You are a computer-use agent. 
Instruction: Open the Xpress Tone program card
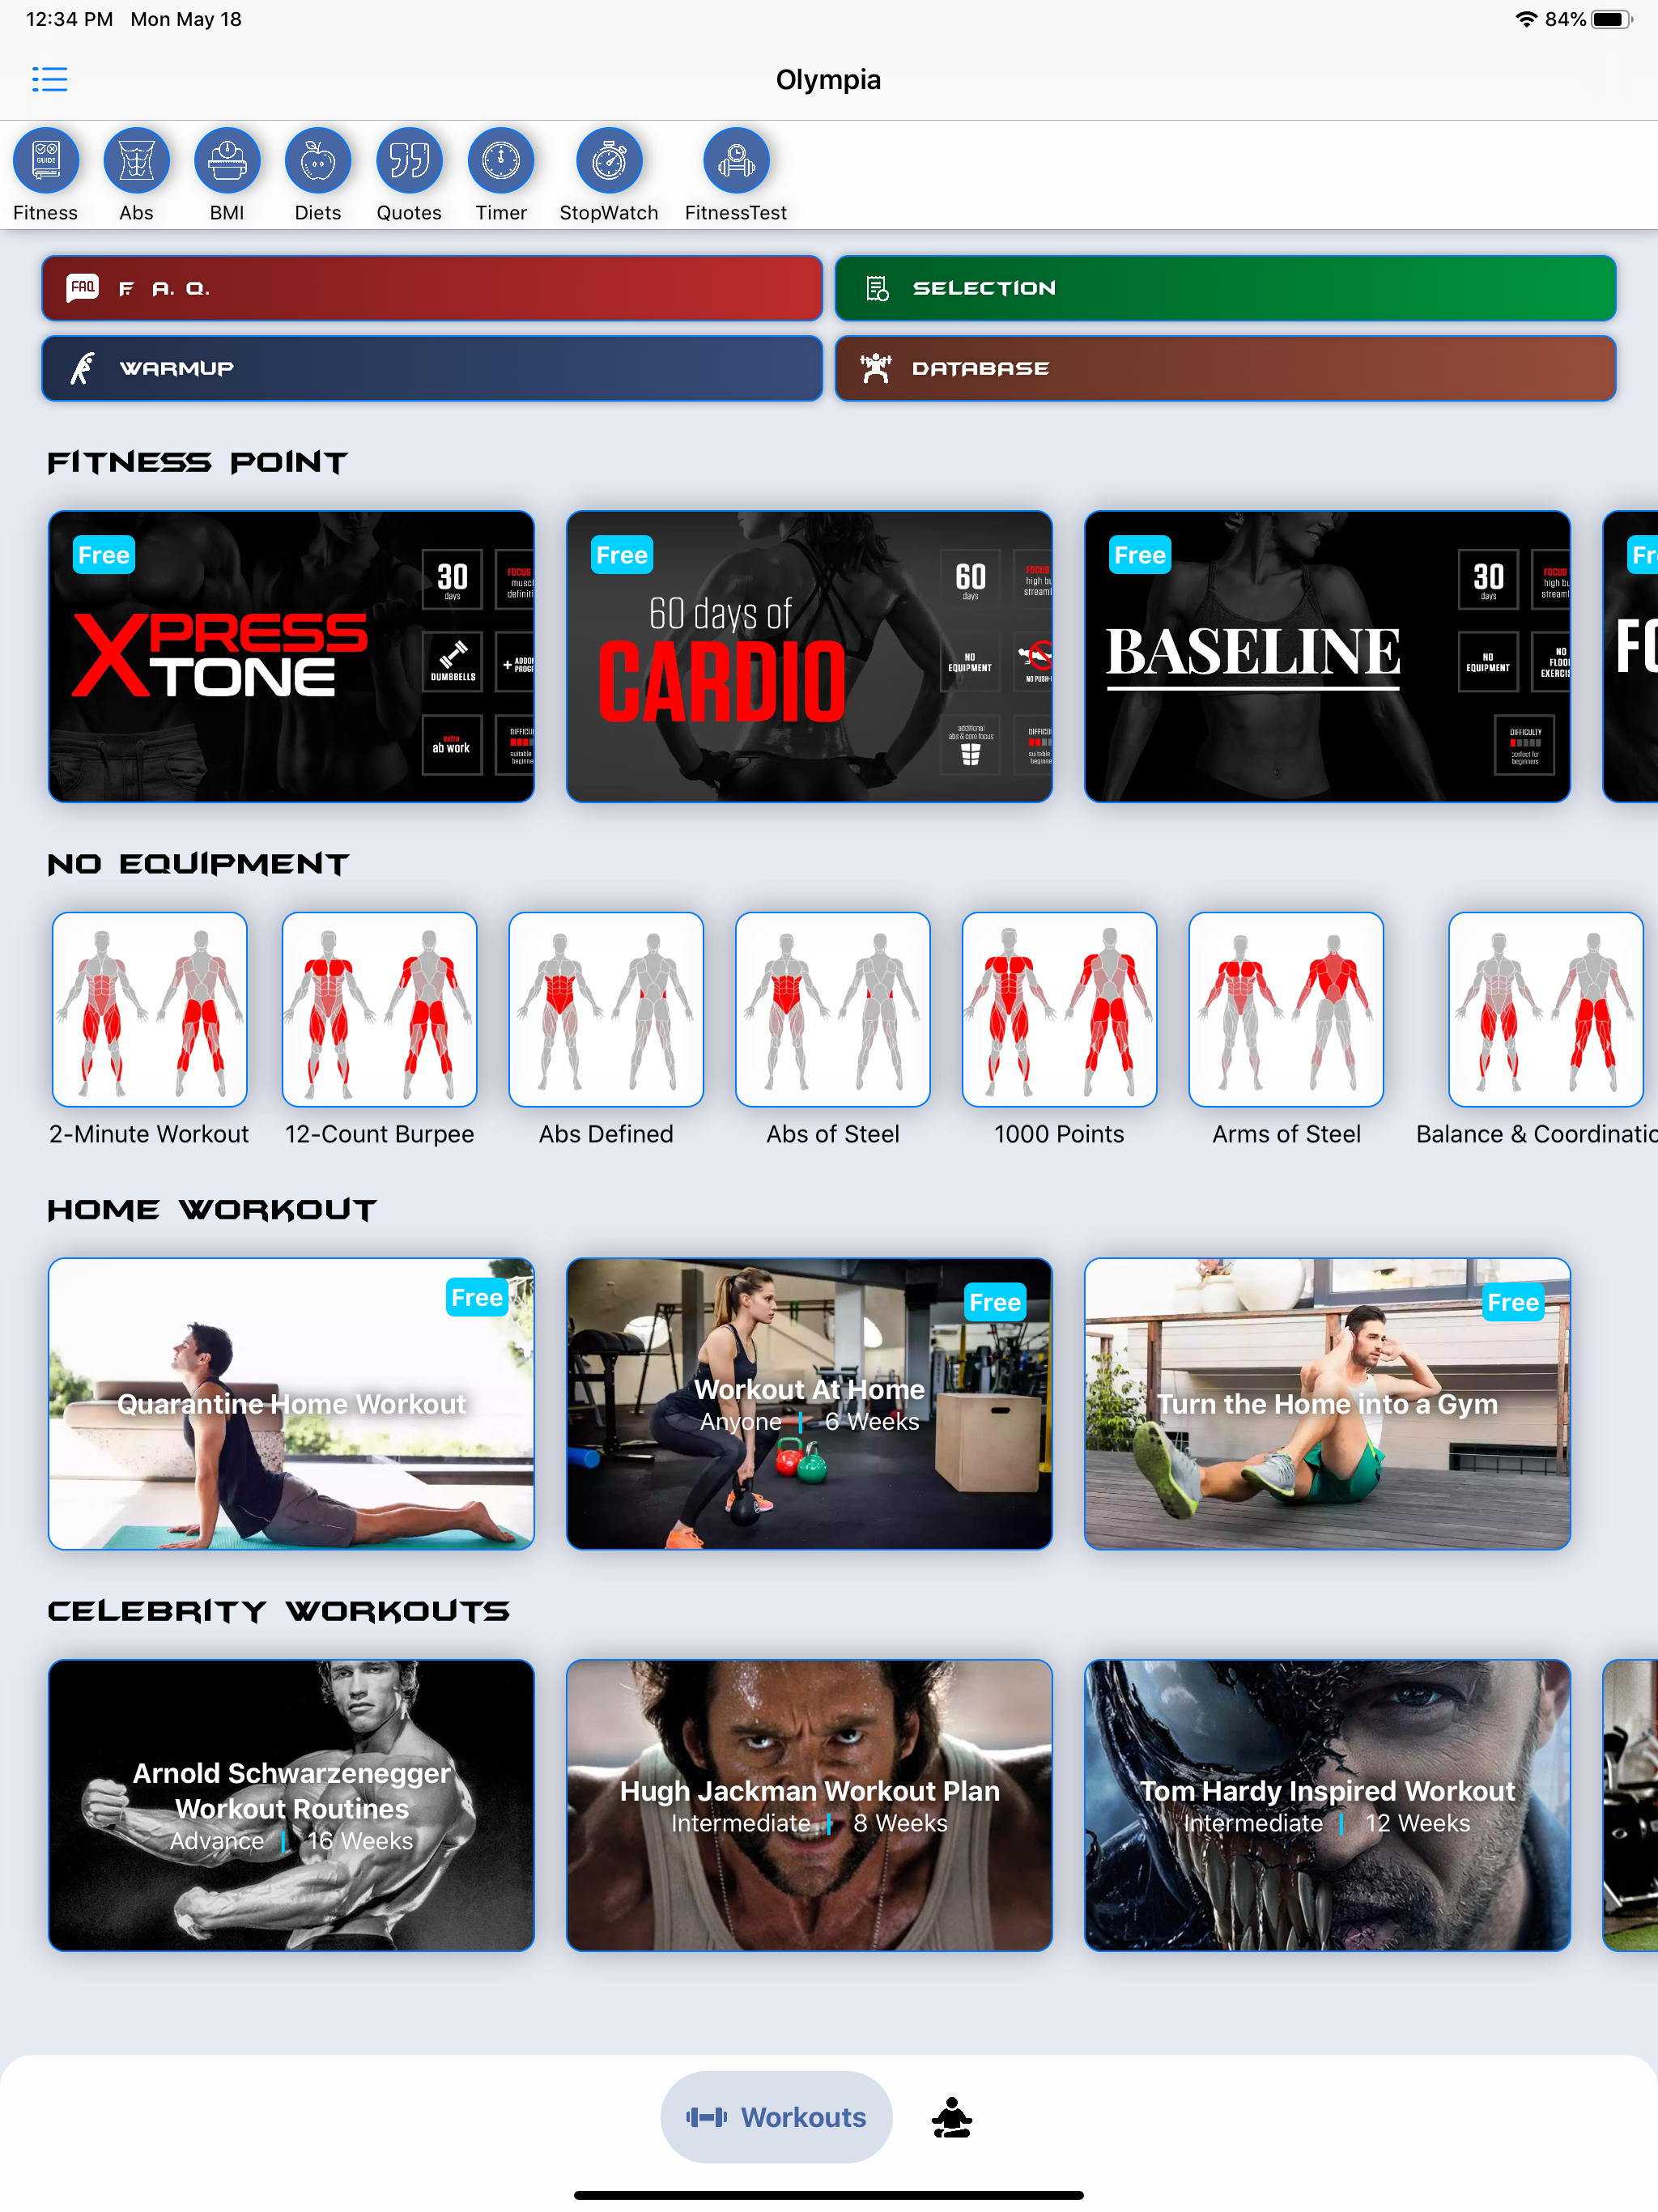[291, 656]
